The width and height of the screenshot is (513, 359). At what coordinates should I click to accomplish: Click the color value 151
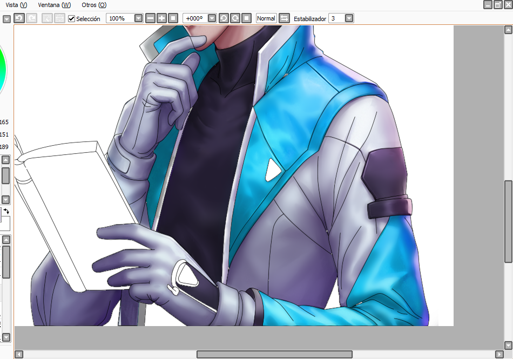click(4, 134)
